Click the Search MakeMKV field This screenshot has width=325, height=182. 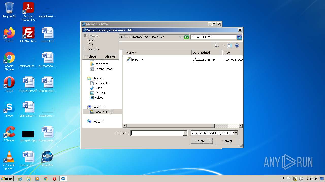click(214, 37)
